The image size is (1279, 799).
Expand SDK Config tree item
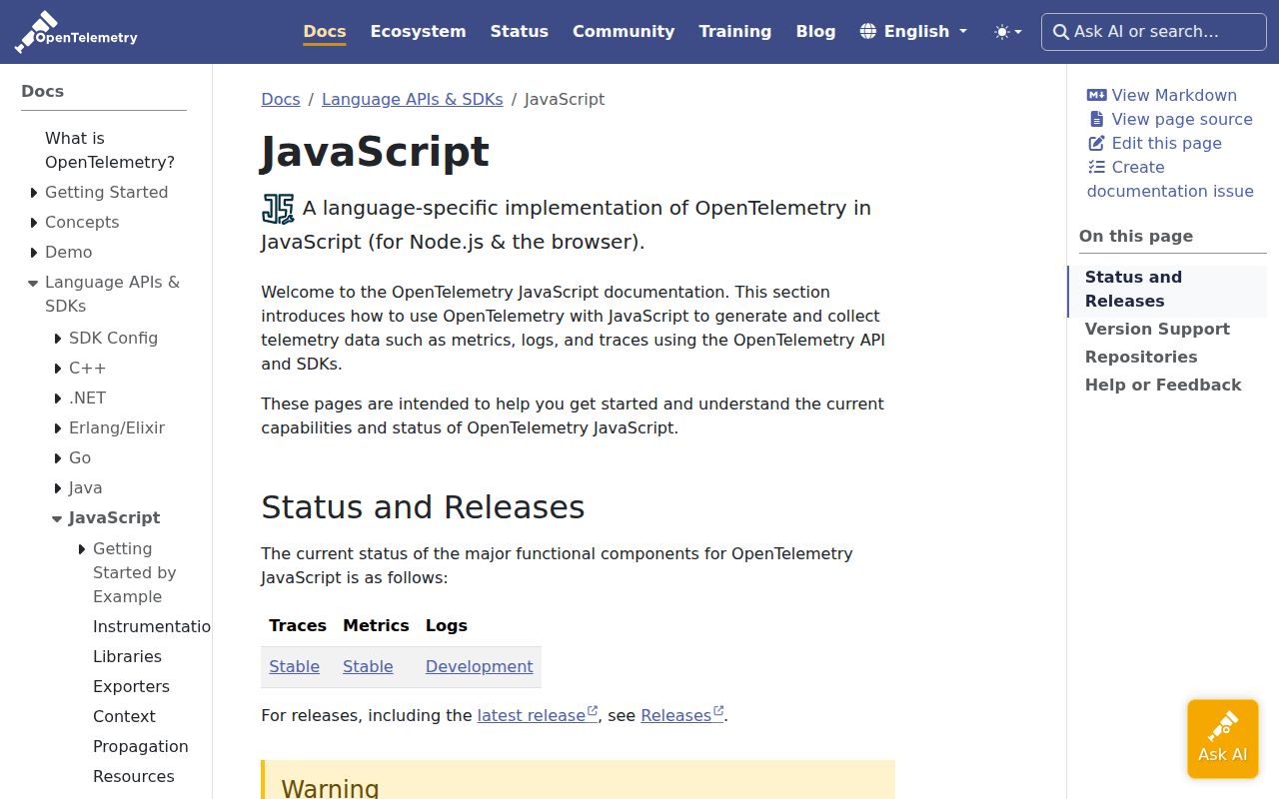click(x=58, y=339)
